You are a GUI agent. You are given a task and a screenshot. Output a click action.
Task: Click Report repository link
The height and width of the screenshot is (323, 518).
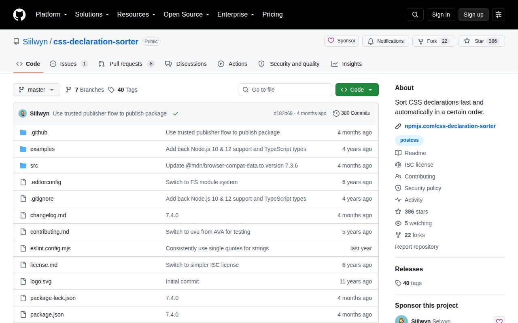tap(417, 247)
